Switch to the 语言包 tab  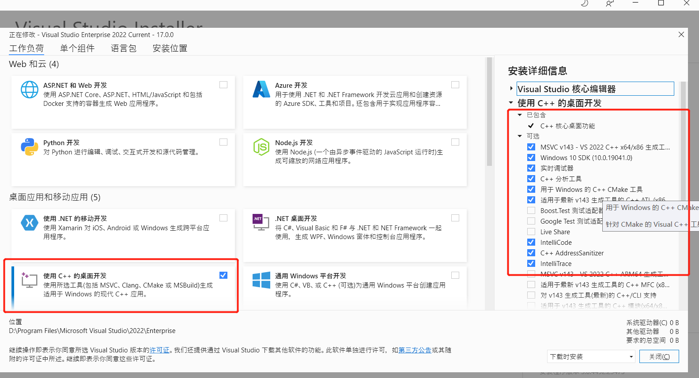coord(124,48)
